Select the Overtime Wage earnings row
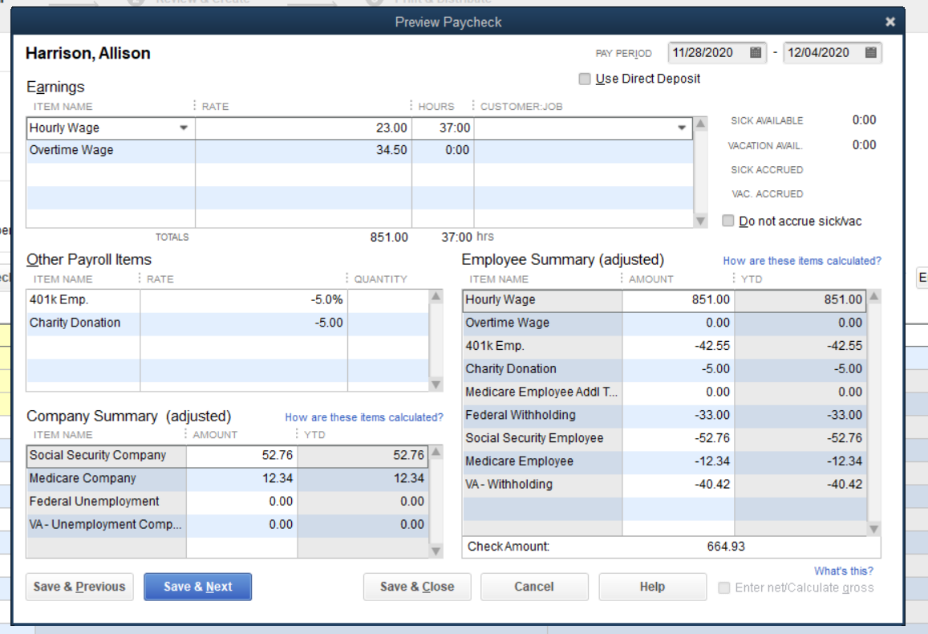 (x=359, y=150)
